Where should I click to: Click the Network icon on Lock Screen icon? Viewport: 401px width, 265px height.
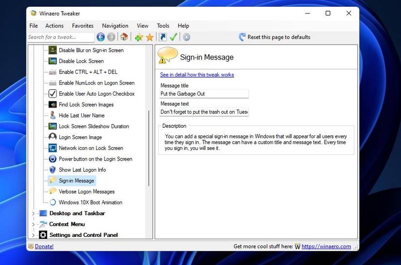(52, 148)
